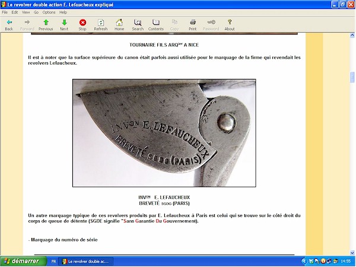Image resolution: width=356 pixels, height=267 pixels.
Task: Open the Home page icon
Action: [x=119, y=23]
